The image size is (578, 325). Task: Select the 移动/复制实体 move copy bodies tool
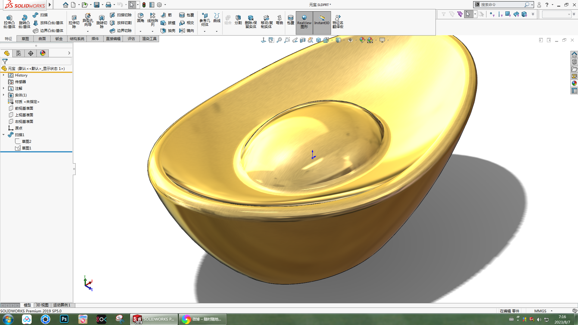(x=267, y=22)
